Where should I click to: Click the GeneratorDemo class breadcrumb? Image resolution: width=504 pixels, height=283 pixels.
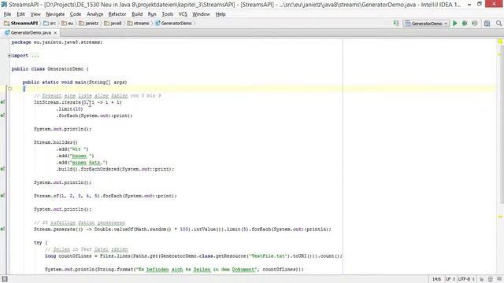(173, 23)
